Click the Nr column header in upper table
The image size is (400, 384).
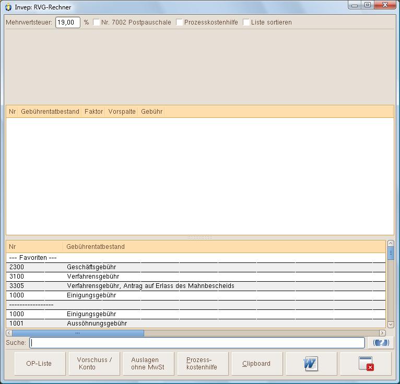click(x=12, y=112)
